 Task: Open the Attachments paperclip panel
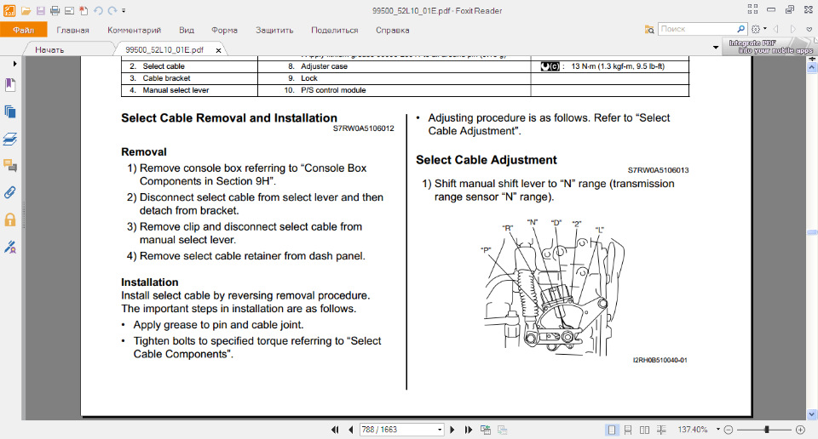(10, 192)
